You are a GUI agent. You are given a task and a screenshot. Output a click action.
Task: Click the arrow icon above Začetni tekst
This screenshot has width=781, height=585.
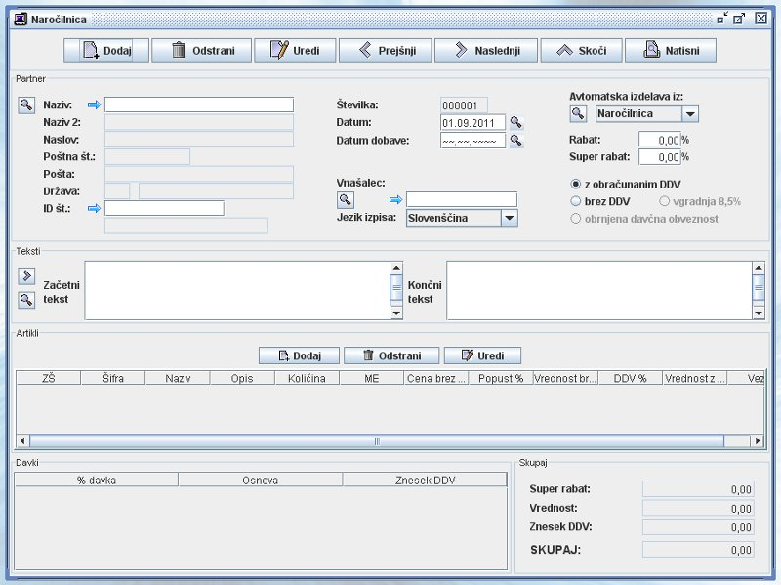pos(26,275)
